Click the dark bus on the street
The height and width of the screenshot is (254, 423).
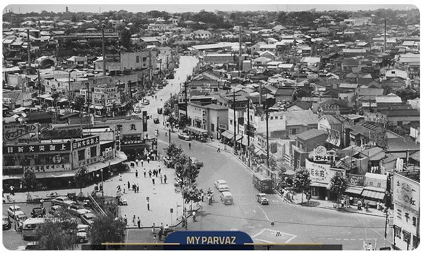pos(262,181)
